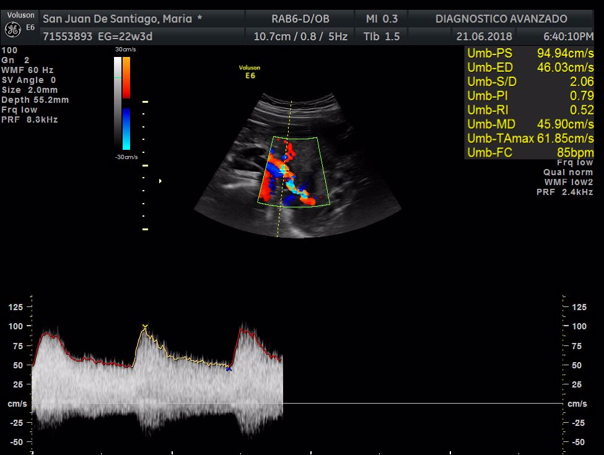This screenshot has height=455, width=604.
Task: Select the Umb-PI measurement row
Action: click(x=530, y=96)
